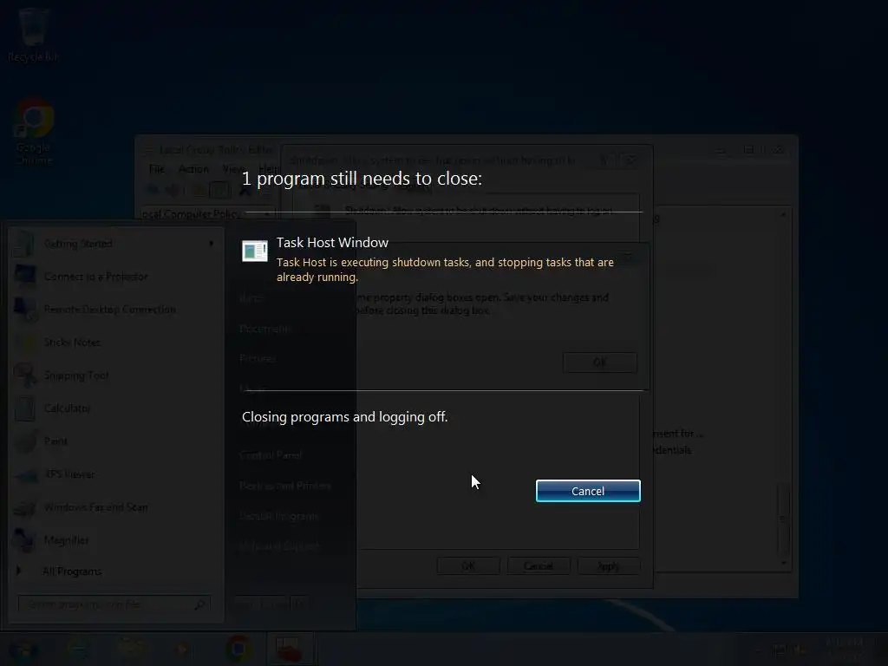This screenshot has width=888, height=666.
Task: Open the Getting Started submenu arrow
Action: point(212,244)
